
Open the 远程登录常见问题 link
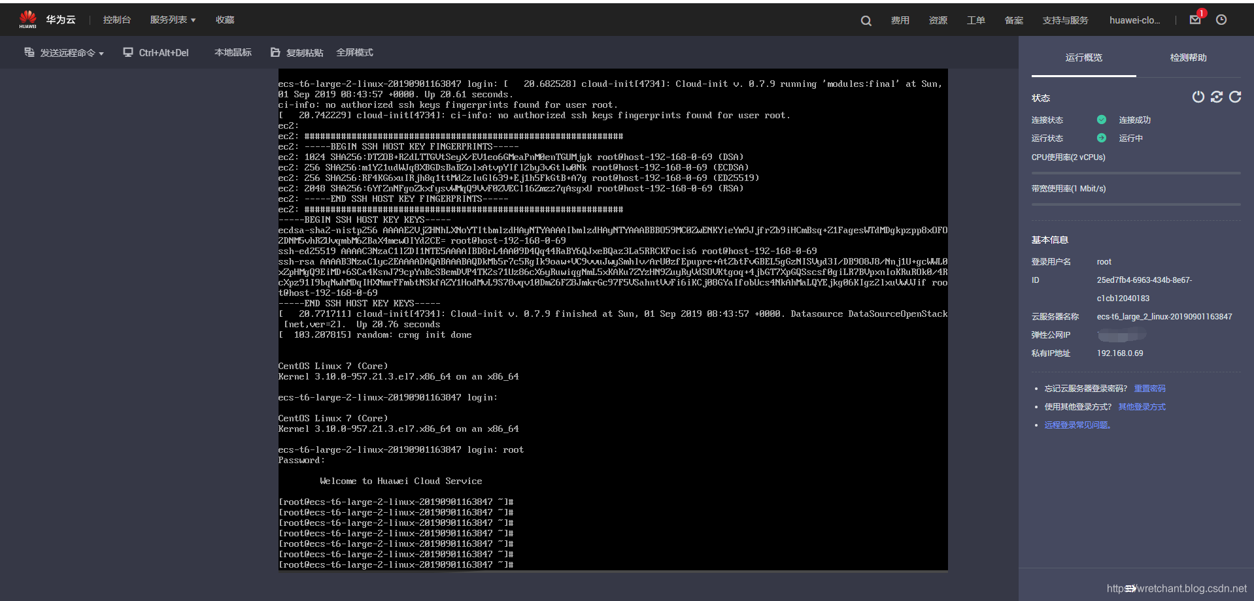(1077, 425)
